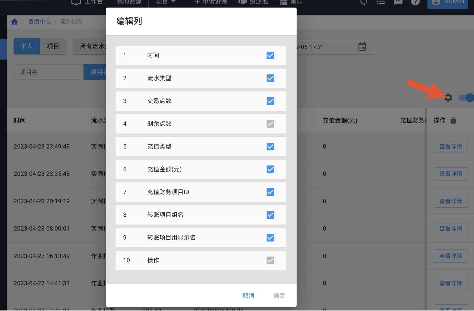Switch to the 个人 tab

pos(27,46)
